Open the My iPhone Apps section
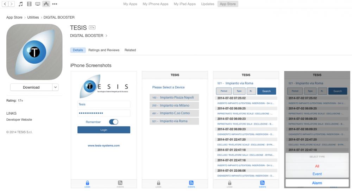 155,4
